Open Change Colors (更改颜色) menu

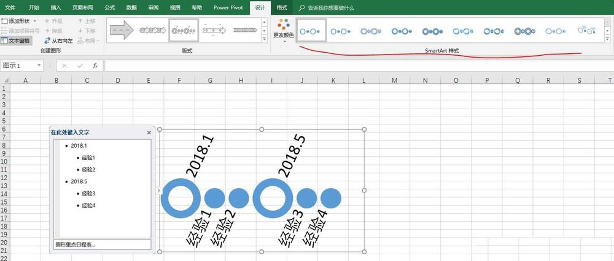coord(284,31)
